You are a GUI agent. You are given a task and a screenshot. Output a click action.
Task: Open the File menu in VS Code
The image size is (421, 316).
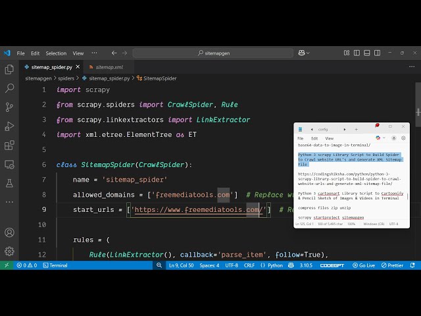pos(20,53)
